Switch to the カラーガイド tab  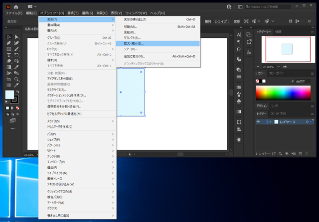pyautogui.click(x=276, y=73)
